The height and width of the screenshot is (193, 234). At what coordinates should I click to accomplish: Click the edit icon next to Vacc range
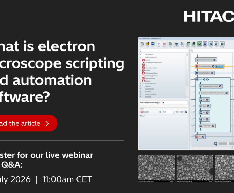point(186,112)
